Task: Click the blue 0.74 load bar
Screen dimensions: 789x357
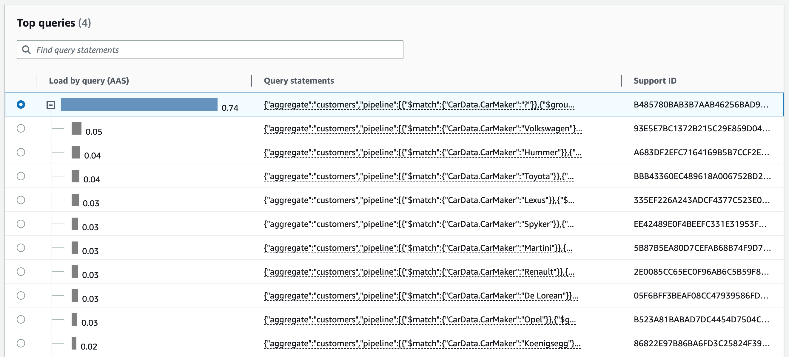Action: (x=139, y=104)
